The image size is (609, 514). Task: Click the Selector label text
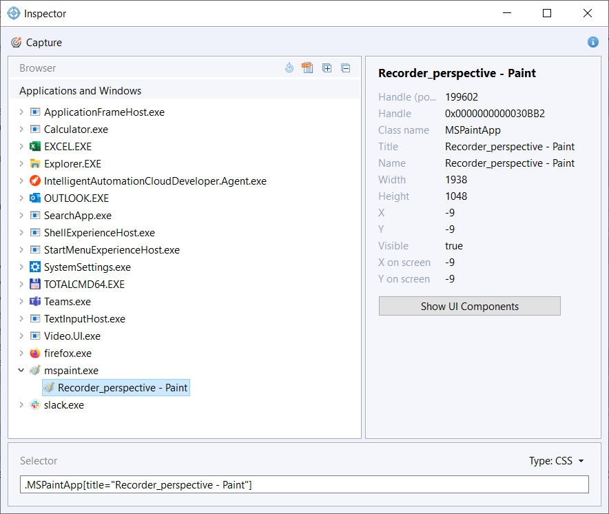(39, 461)
